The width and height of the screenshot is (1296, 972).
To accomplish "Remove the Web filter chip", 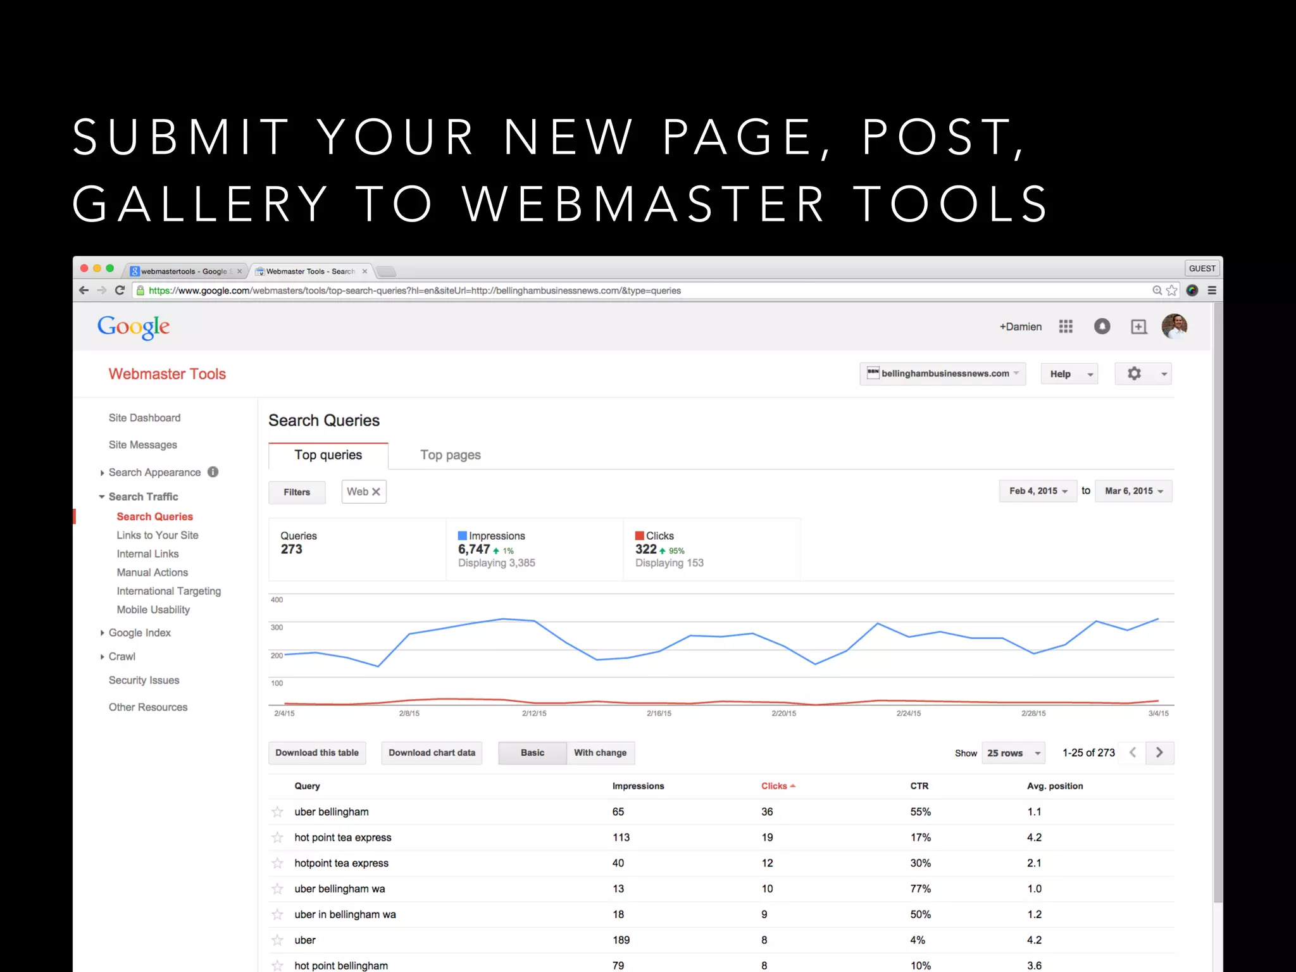I will click(376, 492).
